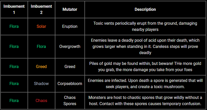Select the gray Shadow imbuement link
The width and height of the screenshot is (207, 110).
coord(41,83)
